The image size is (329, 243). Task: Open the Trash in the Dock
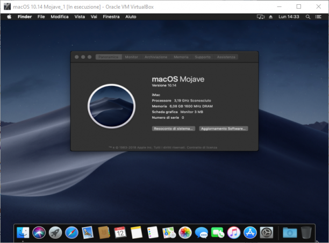point(306,232)
